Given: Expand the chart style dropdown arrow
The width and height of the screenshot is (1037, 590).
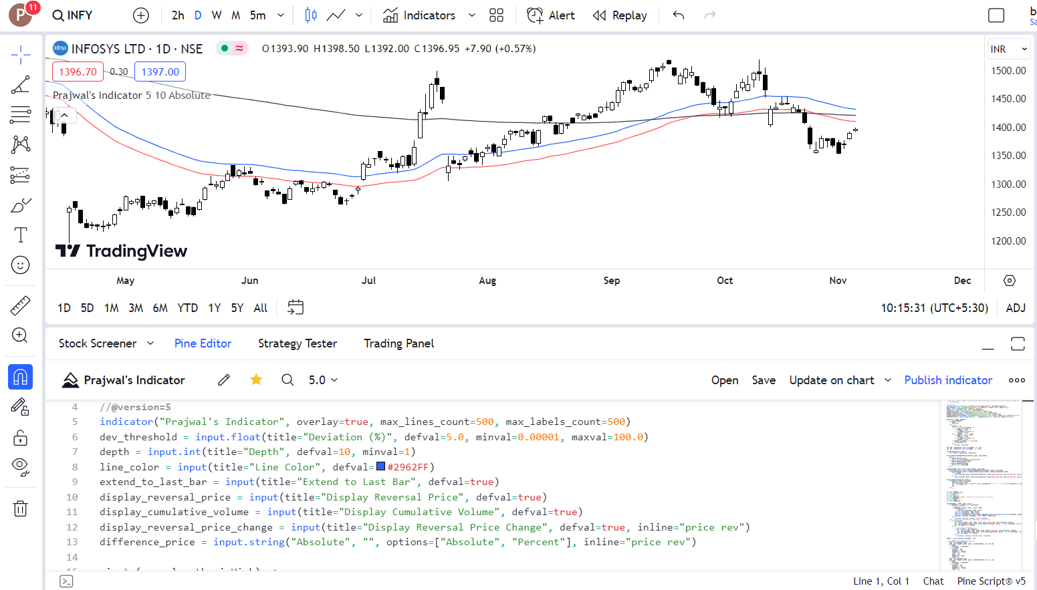Looking at the screenshot, I should pyautogui.click(x=359, y=15).
